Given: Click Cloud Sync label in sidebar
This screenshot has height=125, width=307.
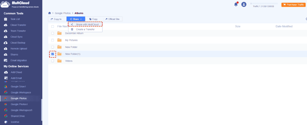Looking at the screenshot, I should tap(17, 37).
